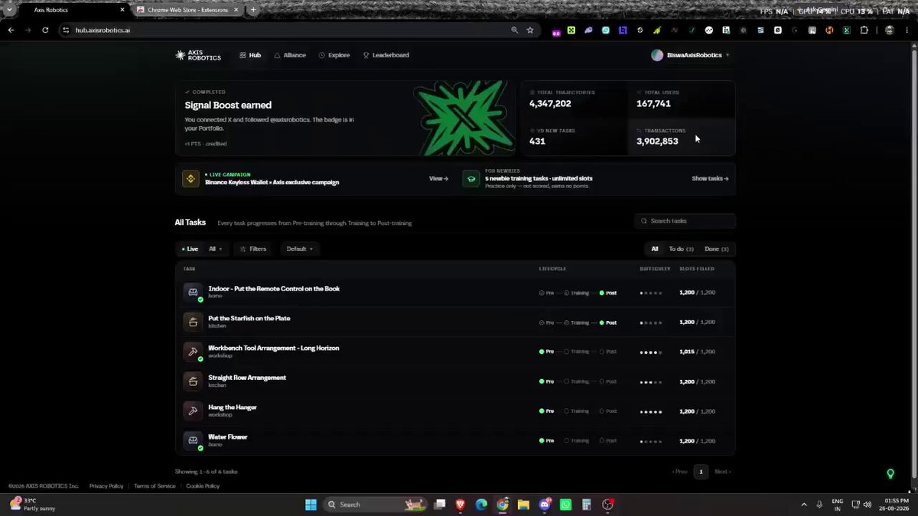Click Pre stage of Workbench Tool Arrangement

pyautogui.click(x=546, y=352)
